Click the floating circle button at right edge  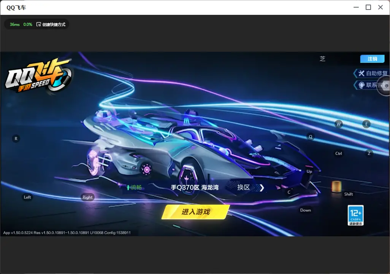tap(385, 86)
